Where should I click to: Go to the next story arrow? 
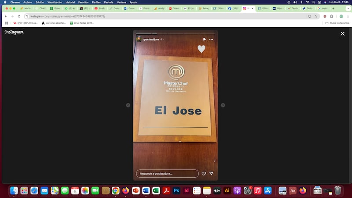tap(223, 105)
